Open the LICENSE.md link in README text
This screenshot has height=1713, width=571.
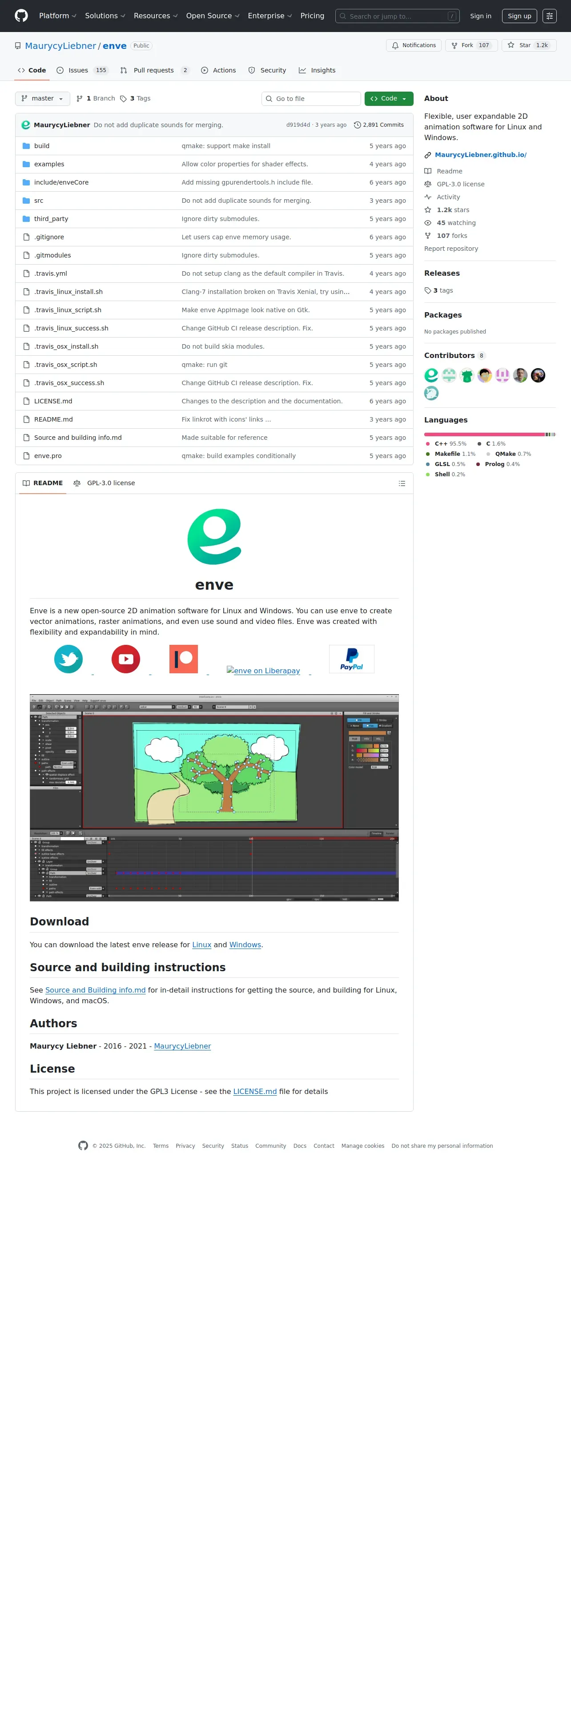(254, 1091)
